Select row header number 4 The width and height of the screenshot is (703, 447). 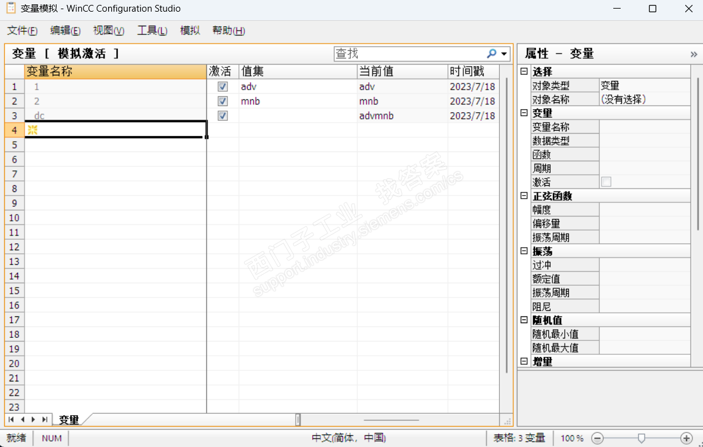[x=14, y=130]
